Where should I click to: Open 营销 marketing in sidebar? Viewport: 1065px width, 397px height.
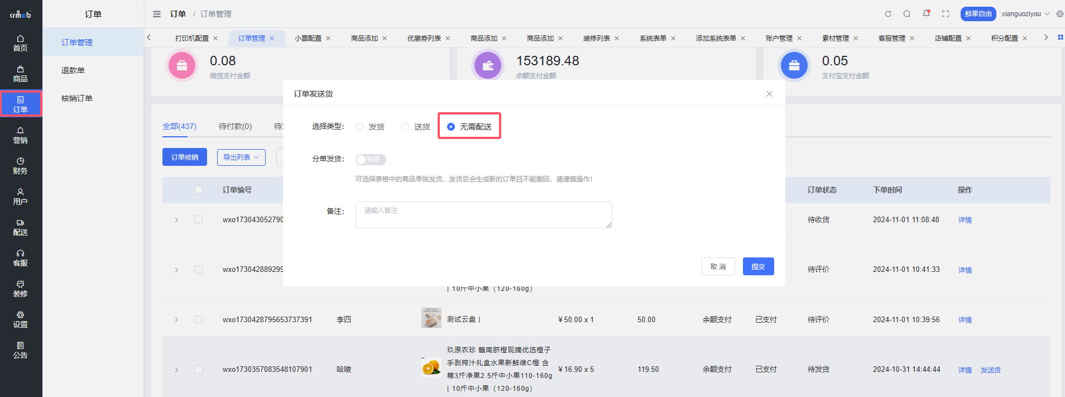point(21,135)
